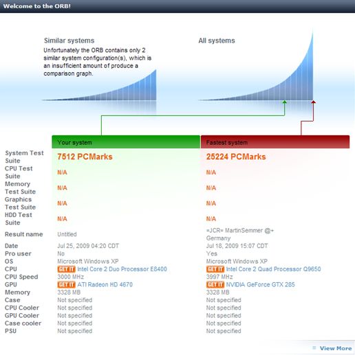Click the HDD Test Suite row label
Screen dimensions: 355x355
pos(19,219)
